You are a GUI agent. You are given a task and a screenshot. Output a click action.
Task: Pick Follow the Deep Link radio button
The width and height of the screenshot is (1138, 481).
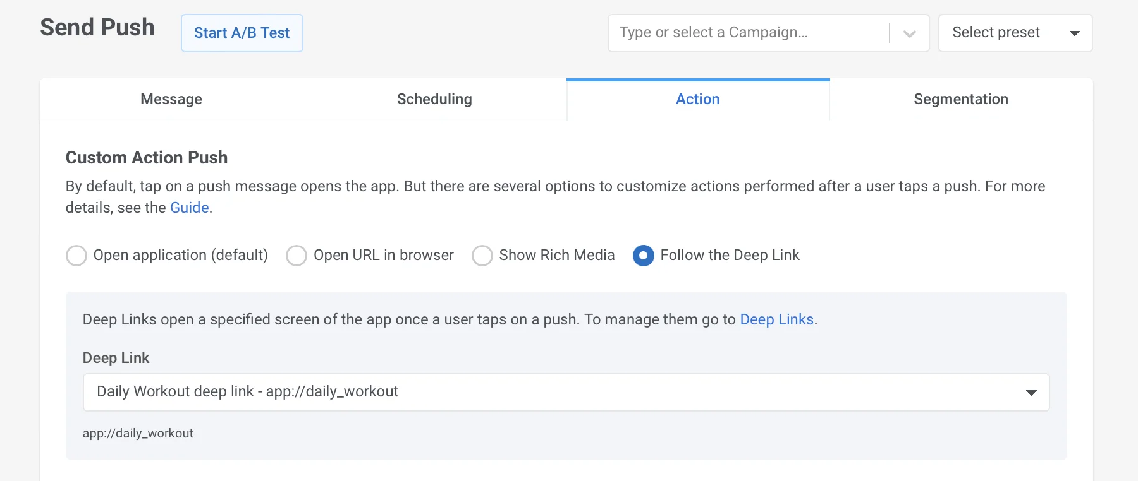644,256
